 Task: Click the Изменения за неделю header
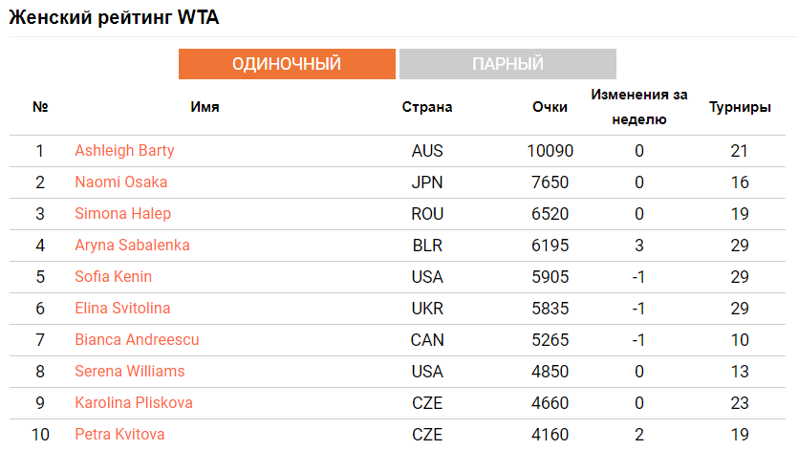coord(639,107)
